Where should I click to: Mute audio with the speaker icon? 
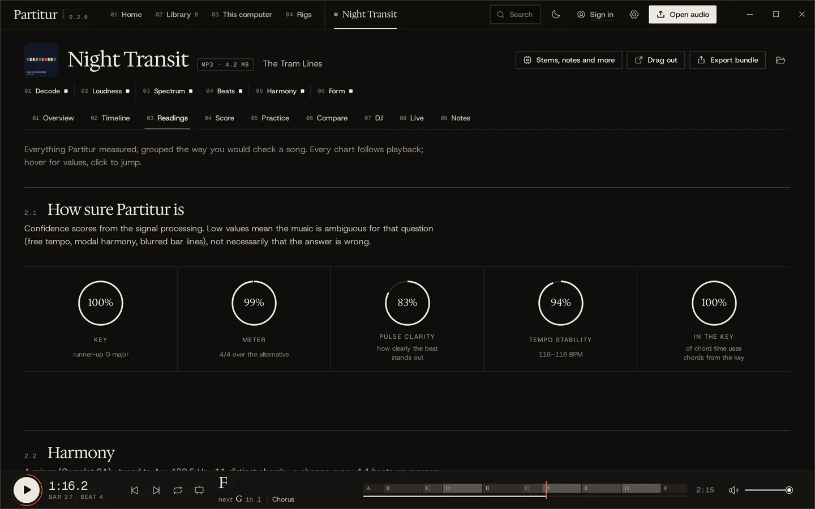(733, 490)
